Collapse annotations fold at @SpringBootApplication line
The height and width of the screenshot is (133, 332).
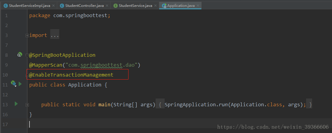[27, 55]
